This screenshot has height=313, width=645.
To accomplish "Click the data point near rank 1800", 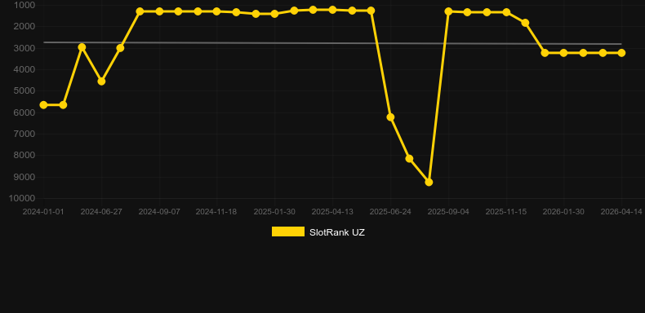I will coord(525,23).
